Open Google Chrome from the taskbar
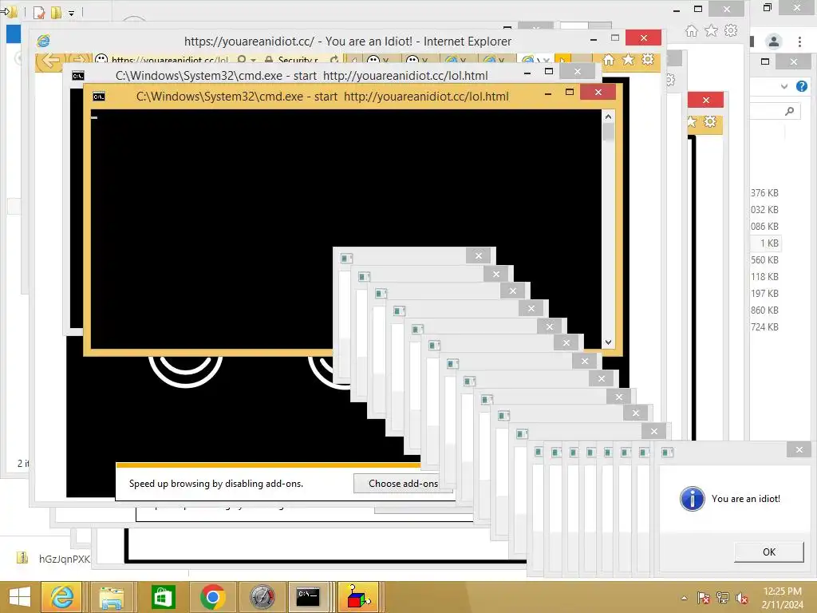The image size is (817, 613). (212, 597)
